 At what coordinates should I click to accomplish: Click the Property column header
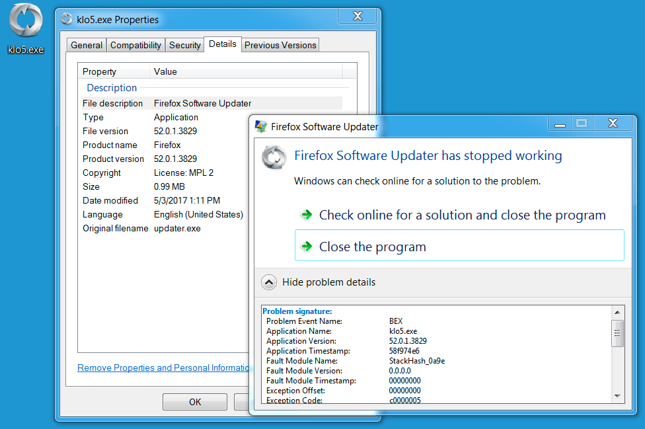(x=114, y=71)
